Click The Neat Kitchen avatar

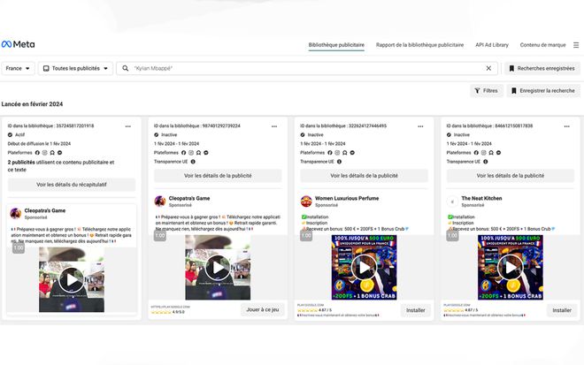(x=452, y=202)
